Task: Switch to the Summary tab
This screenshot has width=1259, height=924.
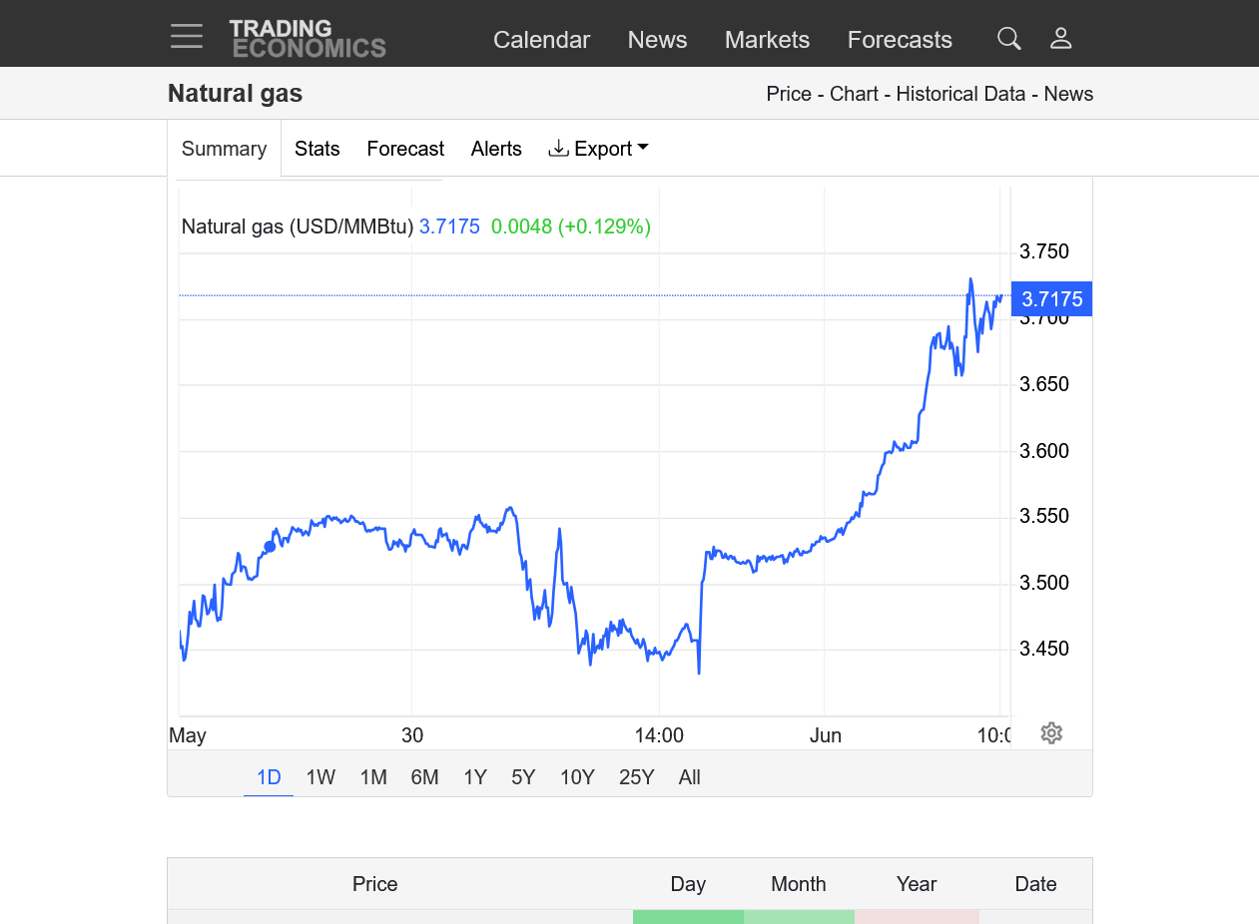Action: (x=224, y=149)
